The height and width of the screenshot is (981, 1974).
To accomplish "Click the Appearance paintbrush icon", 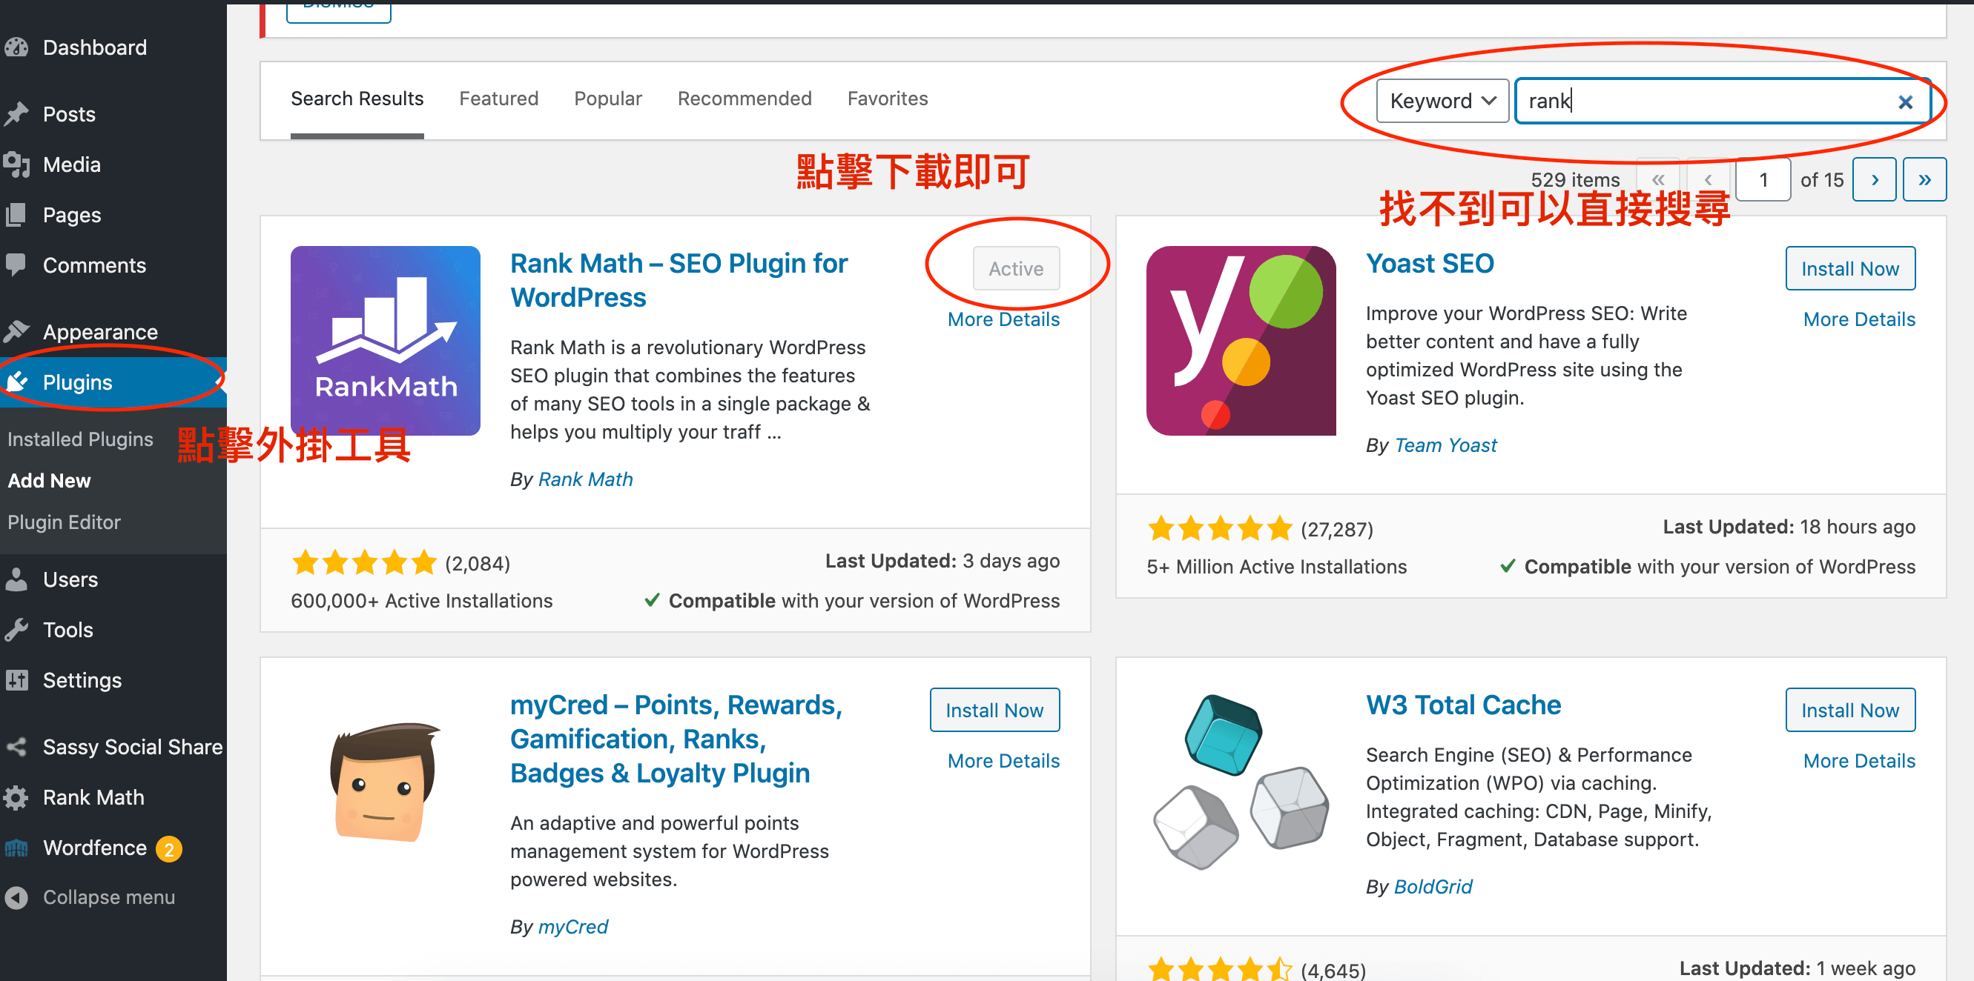I will click(x=16, y=332).
